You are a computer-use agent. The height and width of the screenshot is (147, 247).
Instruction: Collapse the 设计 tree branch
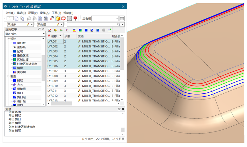[x=9, y=38]
